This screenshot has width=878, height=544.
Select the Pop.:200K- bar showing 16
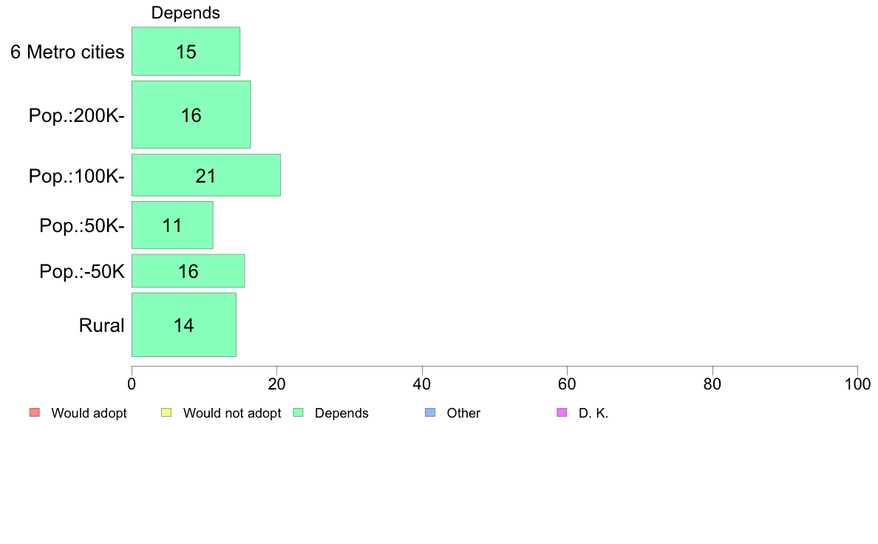[x=191, y=115]
